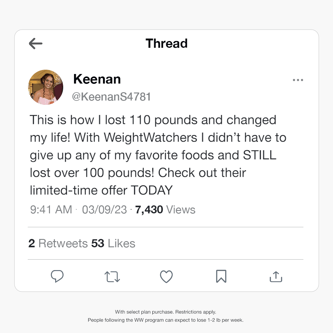
Task: View the 7,430 Views analytics
Action: pyautogui.click(x=165, y=210)
